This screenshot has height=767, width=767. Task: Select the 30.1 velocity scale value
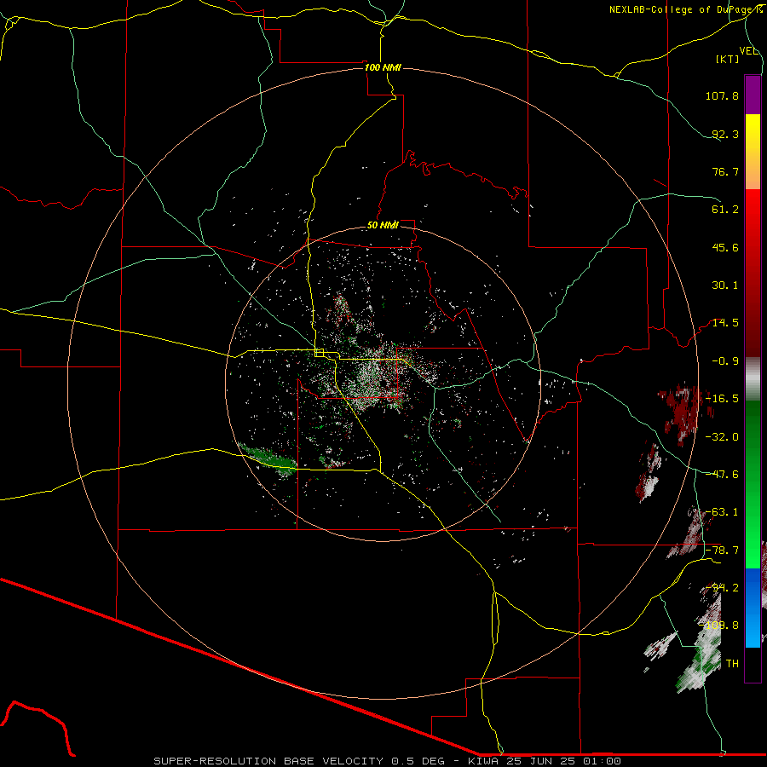[x=725, y=285]
